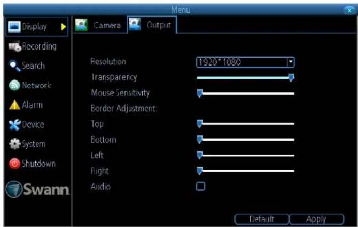The image size is (358, 227).
Task: Click the yellow Alarm warning triangle icon
Action: 14,105
